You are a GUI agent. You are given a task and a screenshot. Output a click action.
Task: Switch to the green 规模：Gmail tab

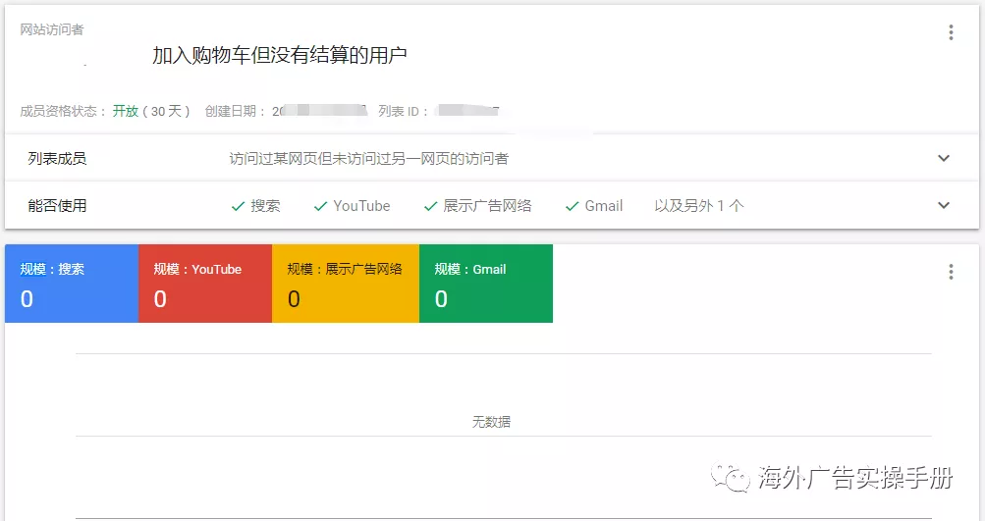(486, 284)
